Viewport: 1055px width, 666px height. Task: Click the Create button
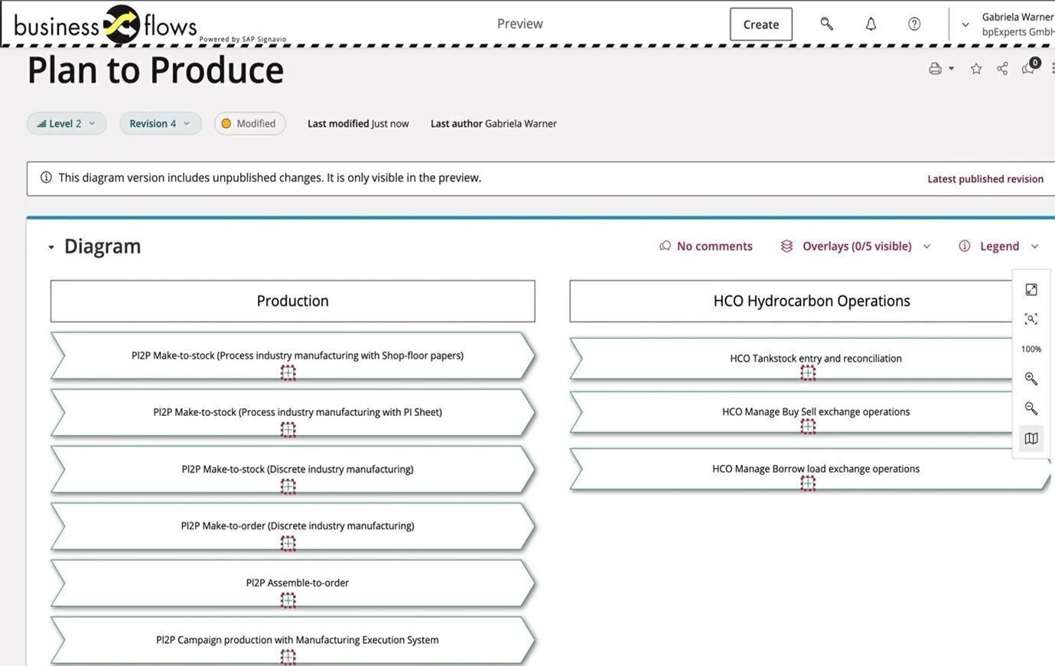click(760, 24)
